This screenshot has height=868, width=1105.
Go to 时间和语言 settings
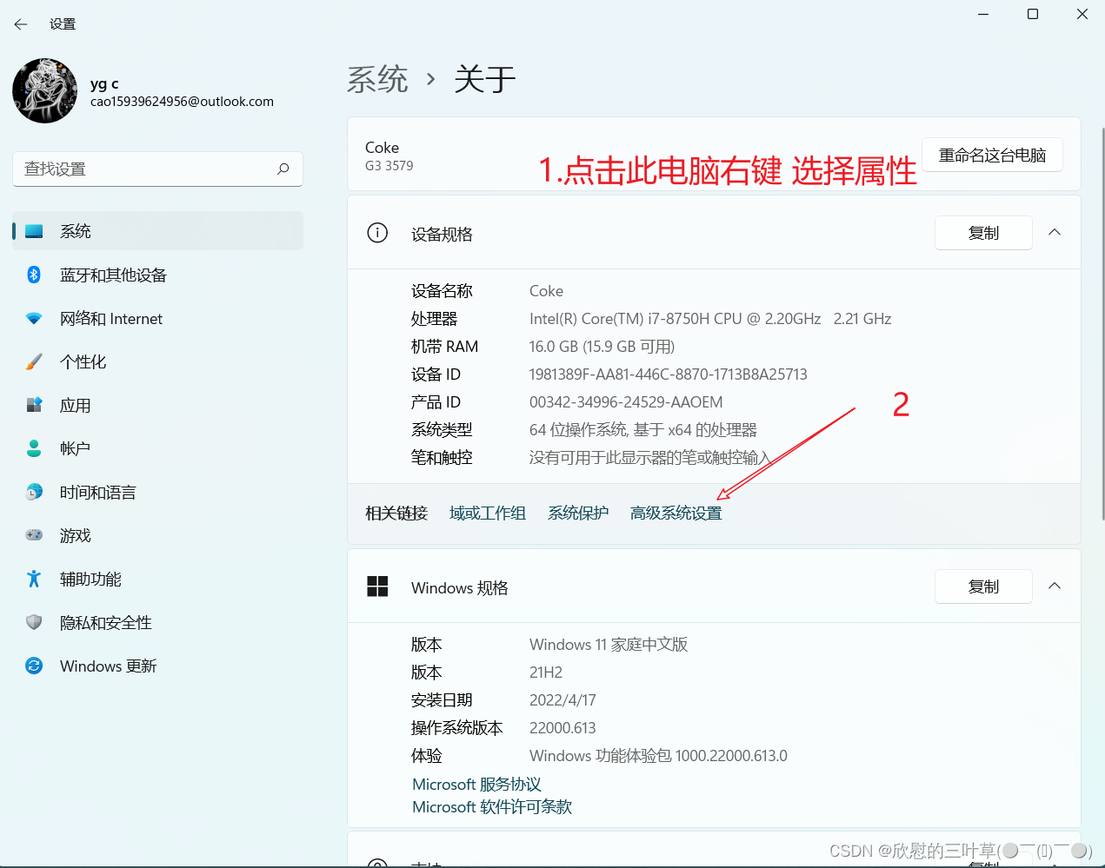pyautogui.click(x=98, y=492)
